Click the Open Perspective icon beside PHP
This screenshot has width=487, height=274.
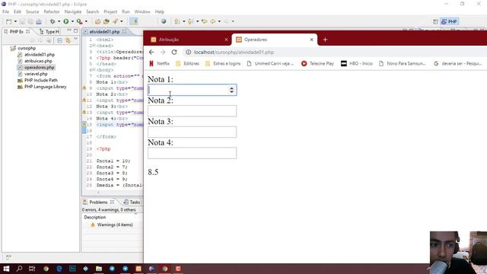point(435,21)
